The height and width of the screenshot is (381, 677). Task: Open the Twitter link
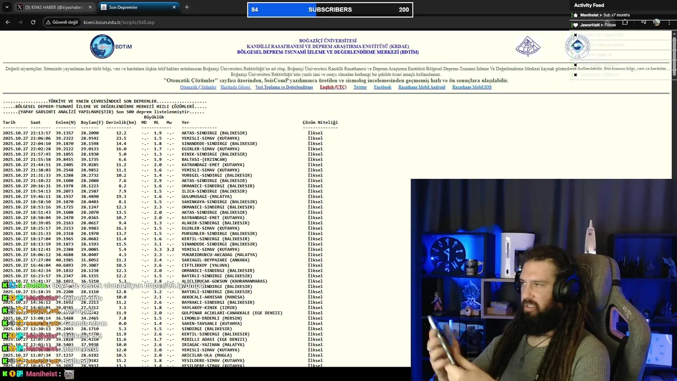360,87
